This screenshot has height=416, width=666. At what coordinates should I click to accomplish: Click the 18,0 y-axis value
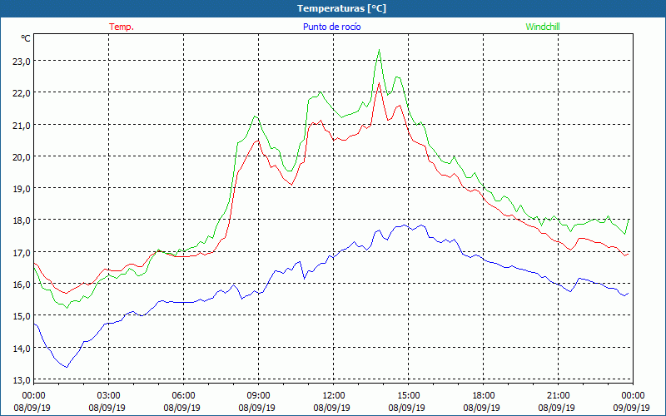coord(22,220)
